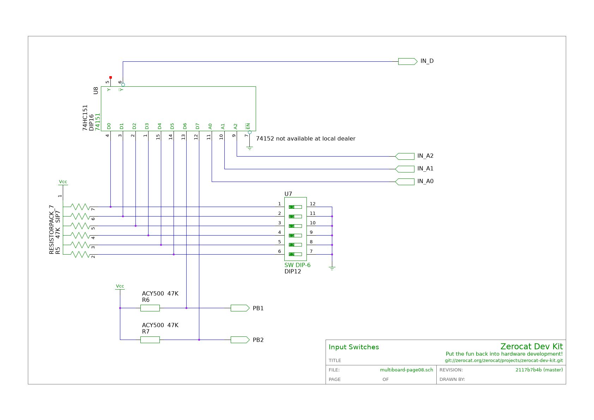594x420 pixels.
Task: Click the IN_D net label text
Action: 427,61
